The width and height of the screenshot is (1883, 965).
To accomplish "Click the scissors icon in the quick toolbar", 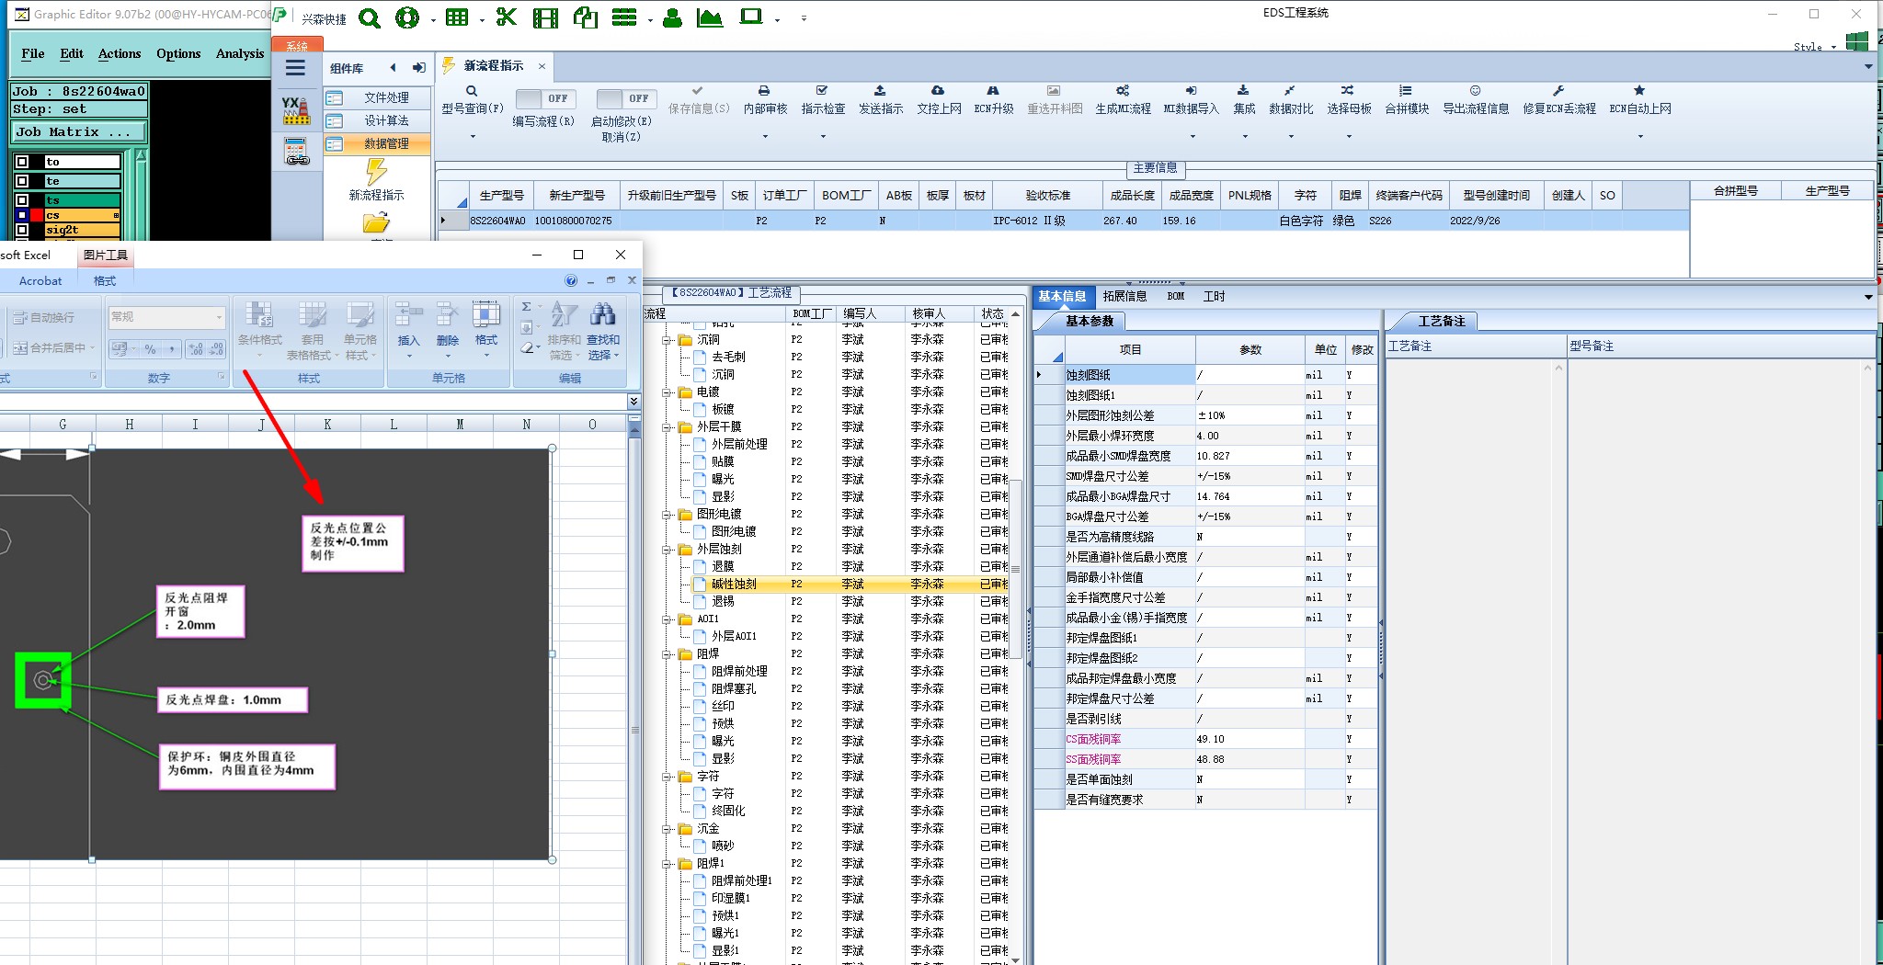I will (506, 17).
